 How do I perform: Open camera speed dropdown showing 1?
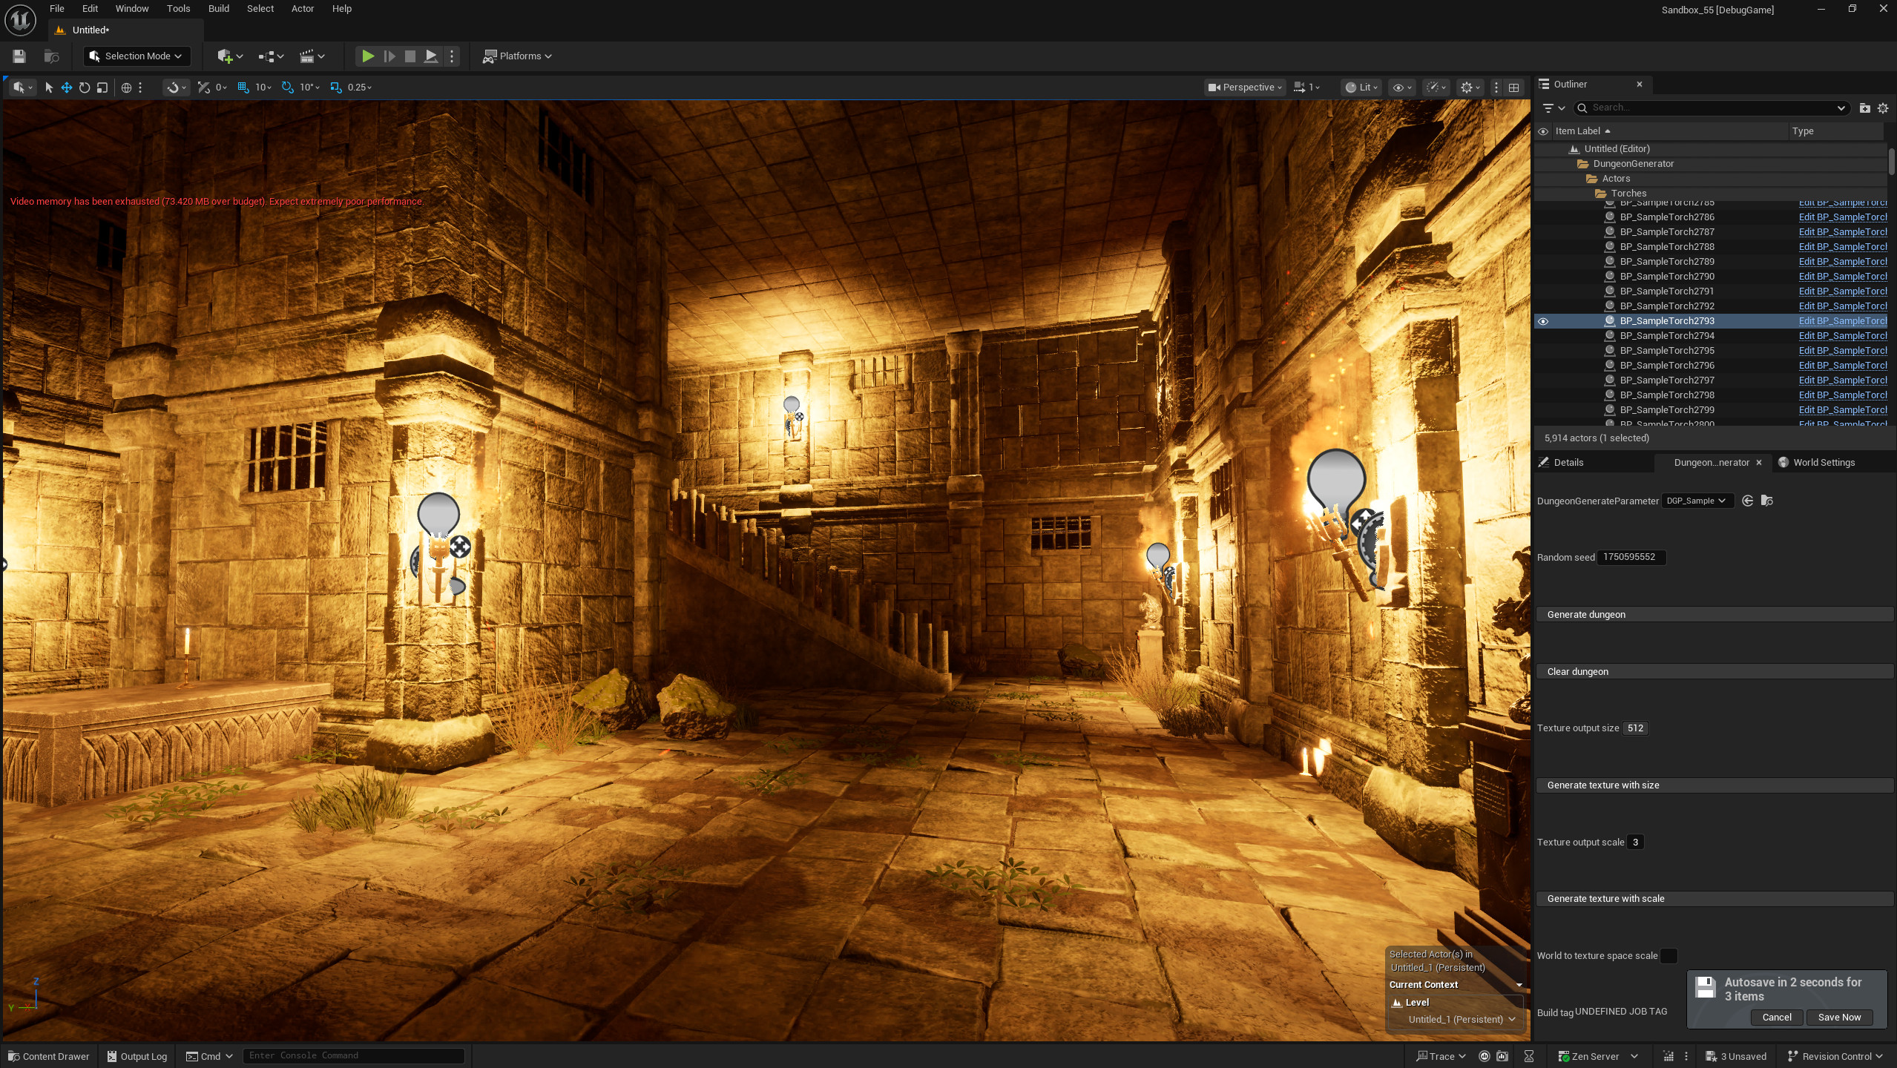point(1307,88)
